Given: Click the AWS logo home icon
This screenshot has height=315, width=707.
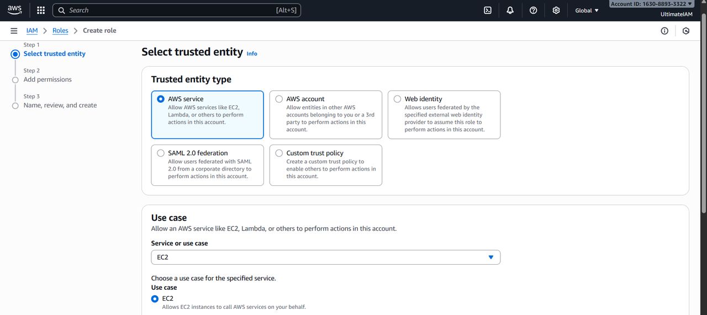Looking at the screenshot, I should pos(14,10).
